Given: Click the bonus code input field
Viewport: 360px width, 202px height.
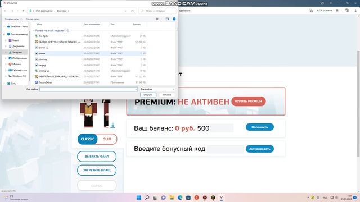Looking at the screenshot, I should [x=225, y=149].
